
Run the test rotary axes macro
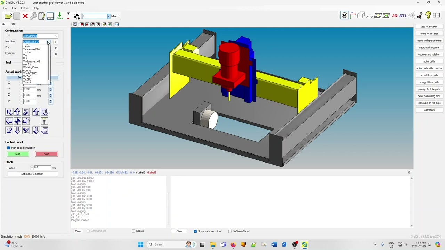(x=429, y=27)
